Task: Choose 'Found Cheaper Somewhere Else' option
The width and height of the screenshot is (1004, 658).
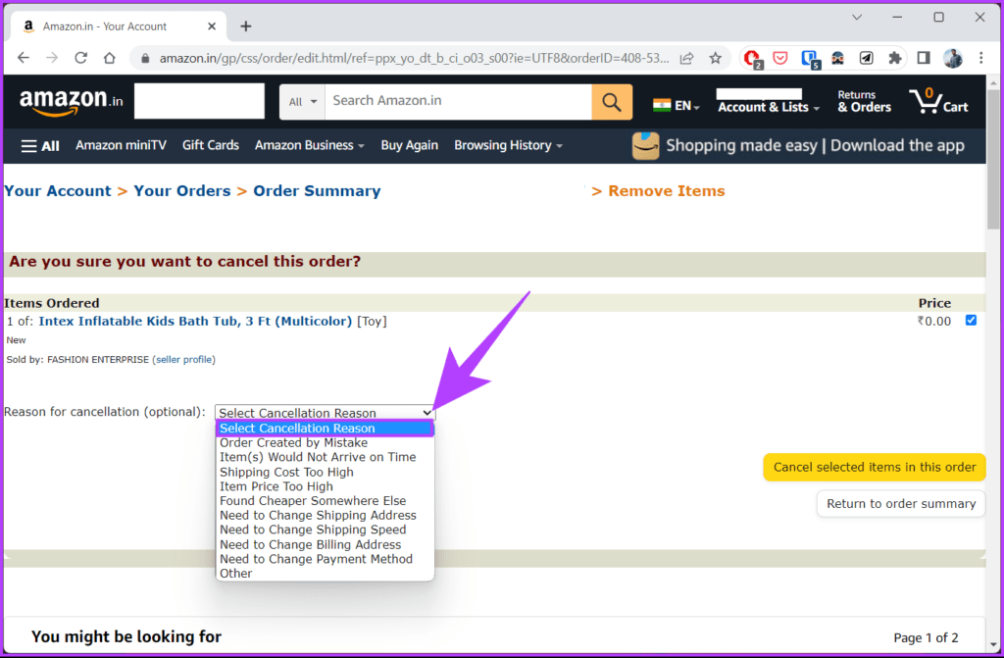Action: tap(312, 501)
